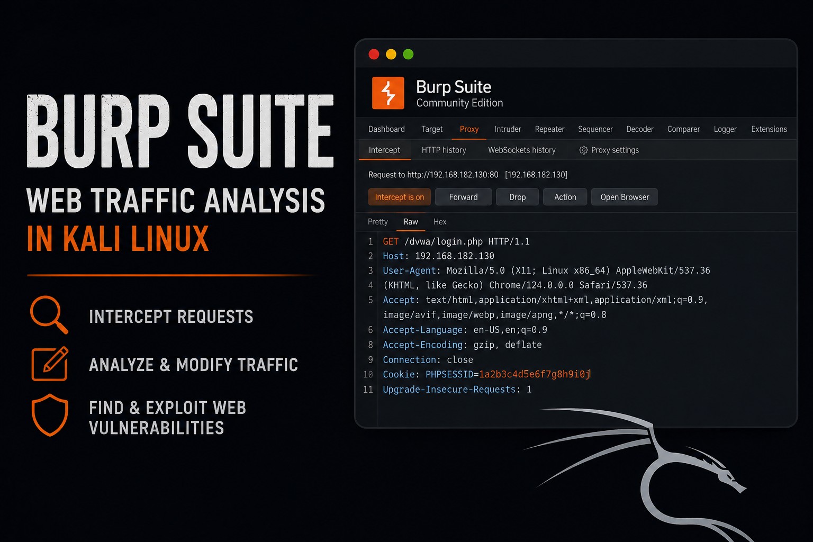Click the yellow minimize window dot

(391, 54)
